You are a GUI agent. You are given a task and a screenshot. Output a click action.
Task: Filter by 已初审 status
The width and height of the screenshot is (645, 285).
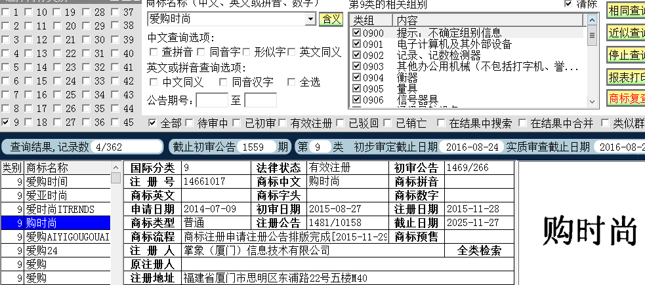[236, 123]
